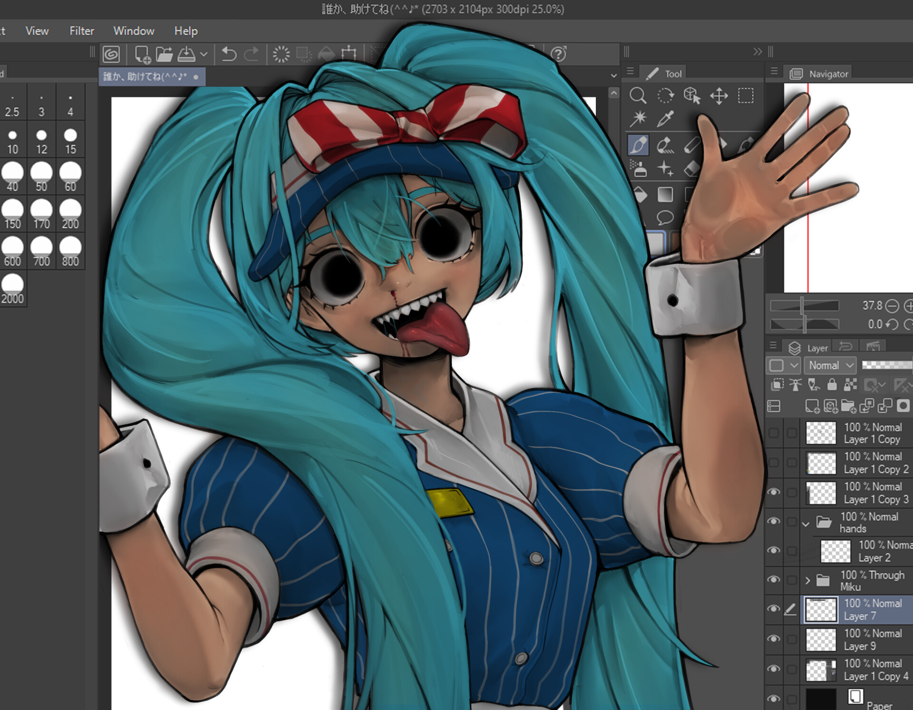Screen dimensions: 913x710
Task: Pick the Eyedropper tool
Action: (x=665, y=118)
